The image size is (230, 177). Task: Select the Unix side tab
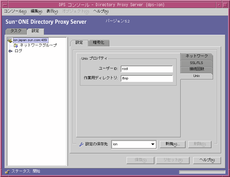[197, 76]
